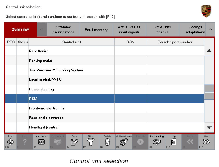Start Fault finding (F9)
This screenshot has height=167, width=219.
[157, 142]
